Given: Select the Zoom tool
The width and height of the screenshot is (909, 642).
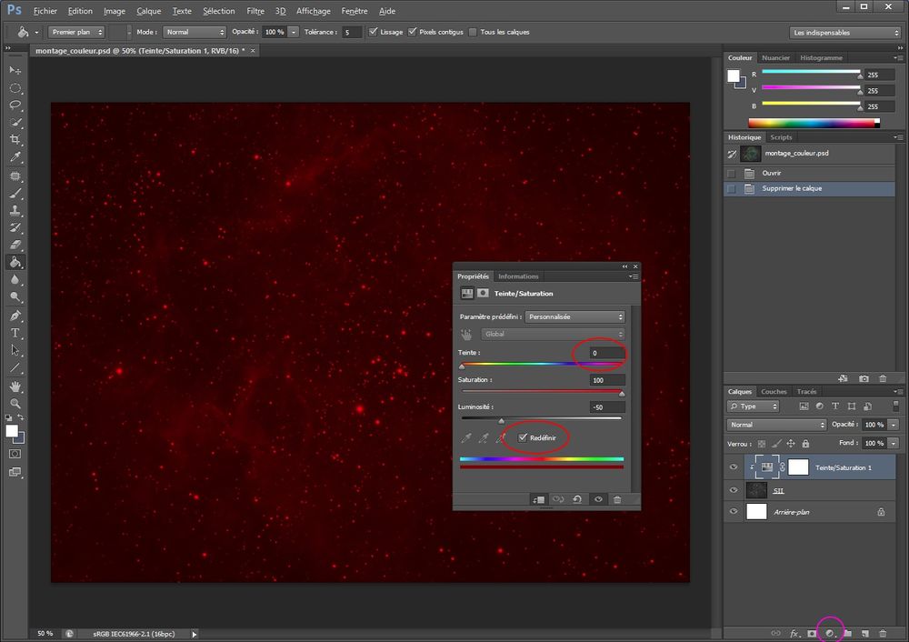Looking at the screenshot, I should click(15, 405).
